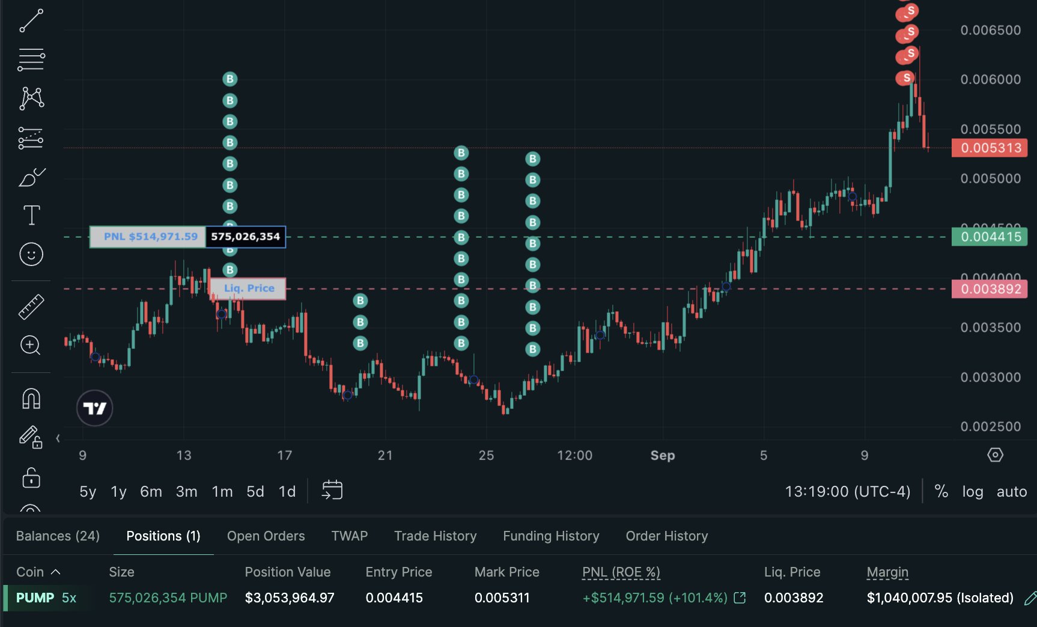Image resolution: width=1037 pixels, height=627 pixels.
Task: Activate the zoom in tool
Action: pyautogui.click(x=31, y=345)
